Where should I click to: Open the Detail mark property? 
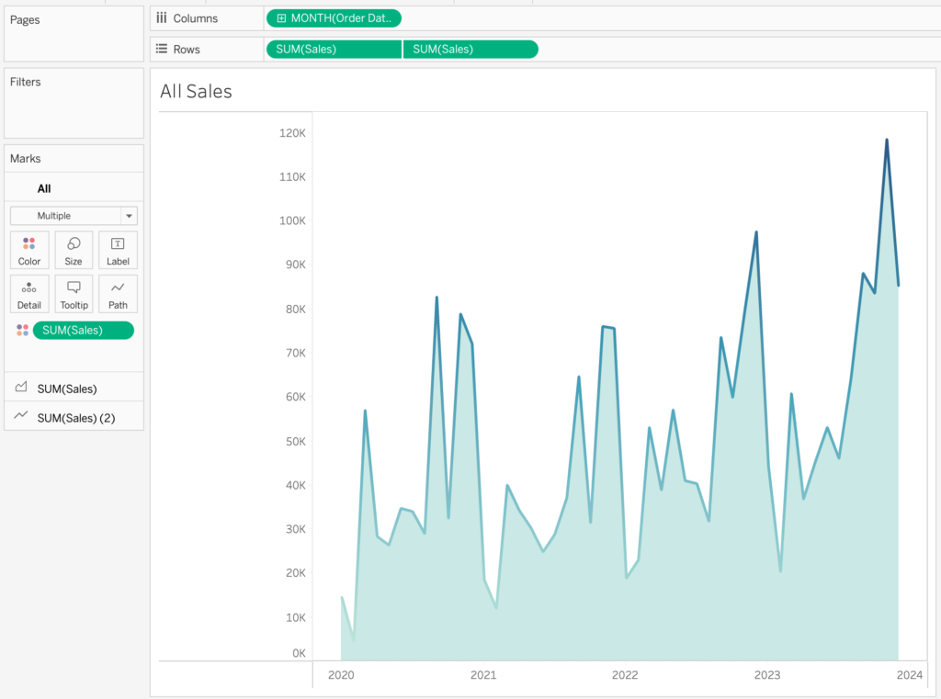click(29, 294)
